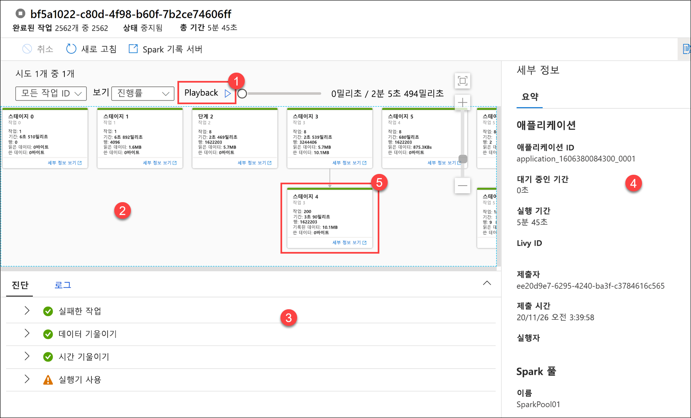Image resolution: width=691 pixels, height=418 pixels.
Task: Zoom out the graph with minus button
Action: pos(462,186)
